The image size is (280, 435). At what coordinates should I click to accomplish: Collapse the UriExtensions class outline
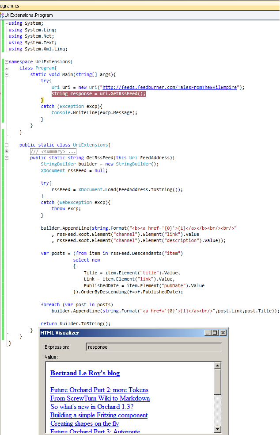(6, 145)
